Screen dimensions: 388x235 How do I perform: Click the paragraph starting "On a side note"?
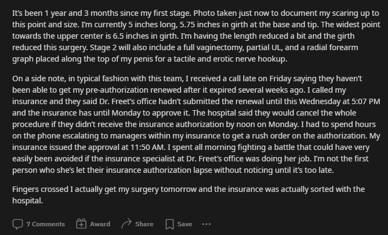point(196,124)
